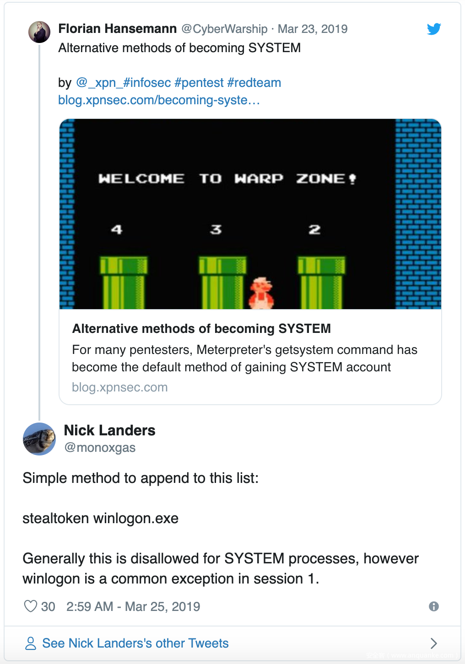The width and height of the screenshot is (465, 664).
Task: Like the tweet with heart icon
Action: (31, 606)
